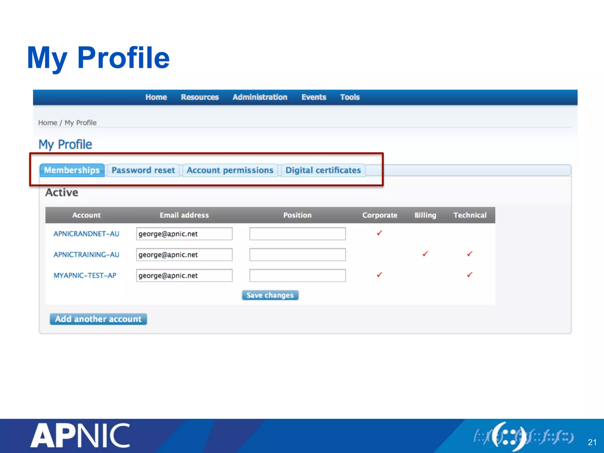Screen dimensions: 604x453
Task: Open the Tools menu
Action: (x=350, y=97)
